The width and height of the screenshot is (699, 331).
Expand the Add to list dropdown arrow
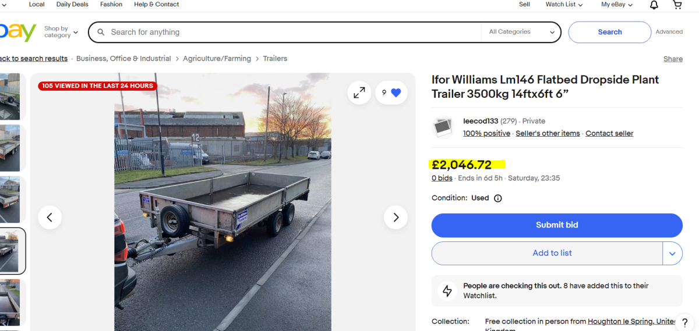click(672, 254)
